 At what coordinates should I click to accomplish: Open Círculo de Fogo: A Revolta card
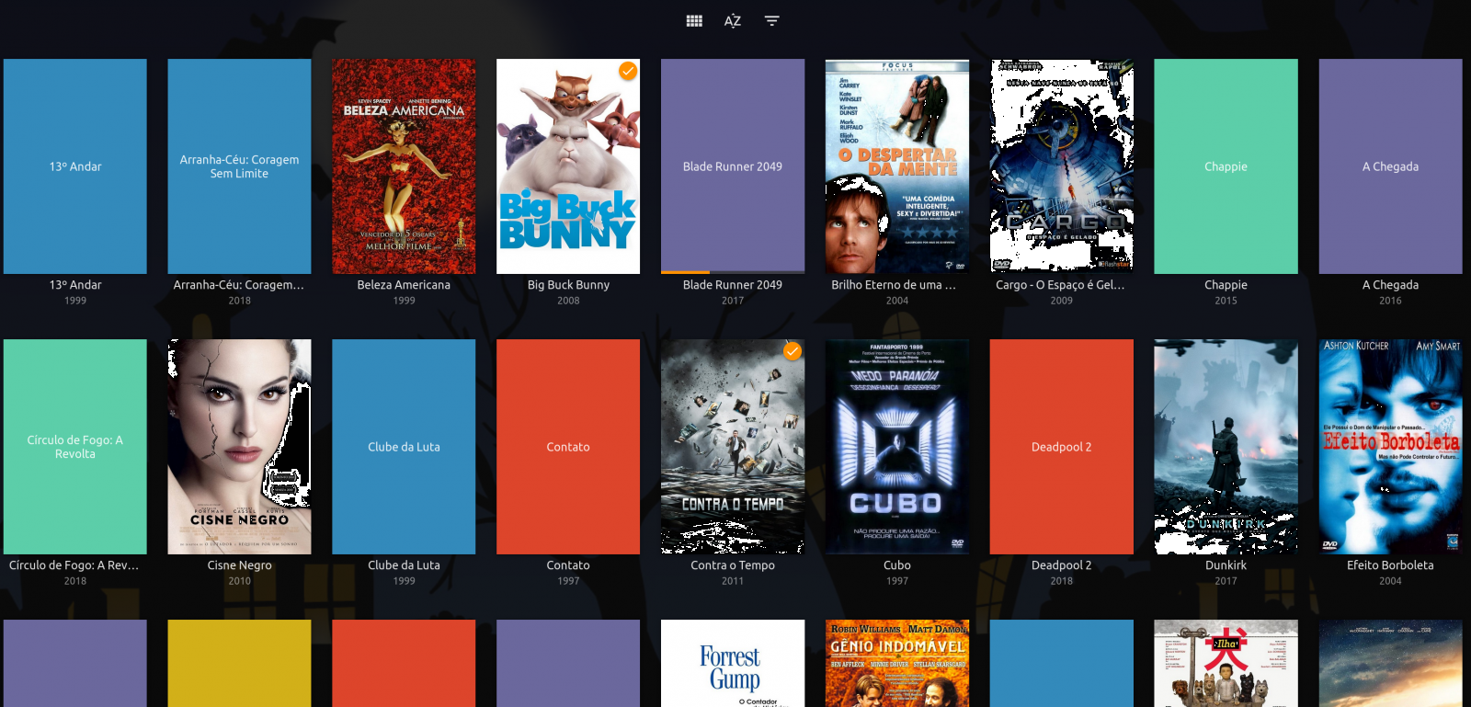click(x=75, y=447)
